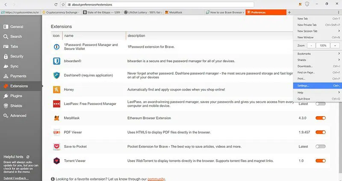Switch to the cryptozombies.io tab

click(x=20, y=12)
